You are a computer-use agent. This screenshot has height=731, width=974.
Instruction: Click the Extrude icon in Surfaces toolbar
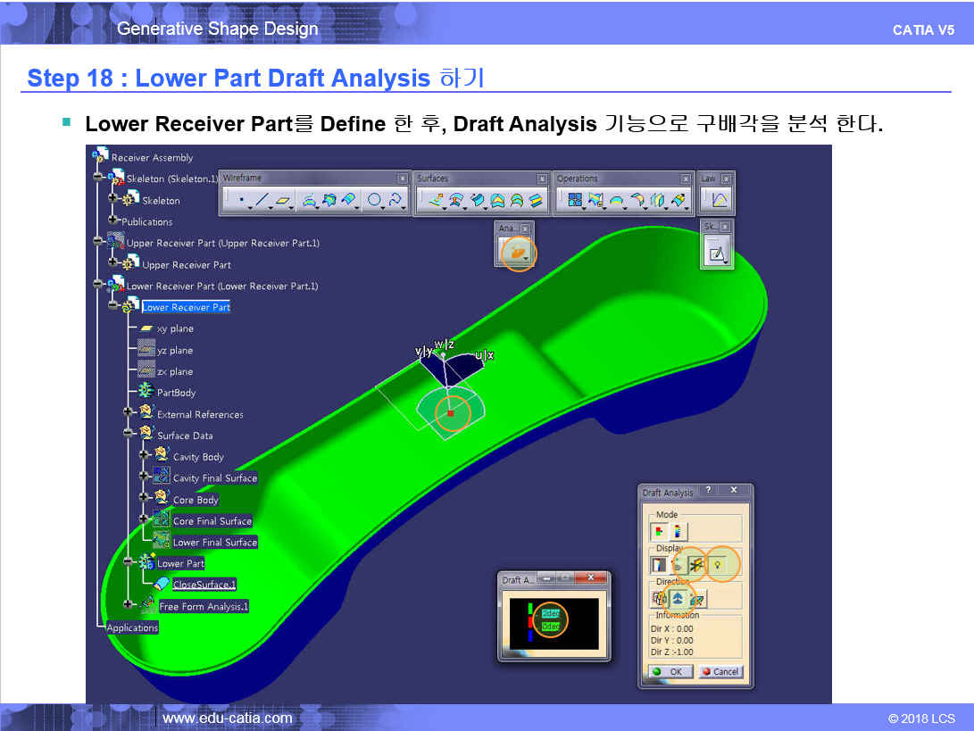click(x=436, y=201)
